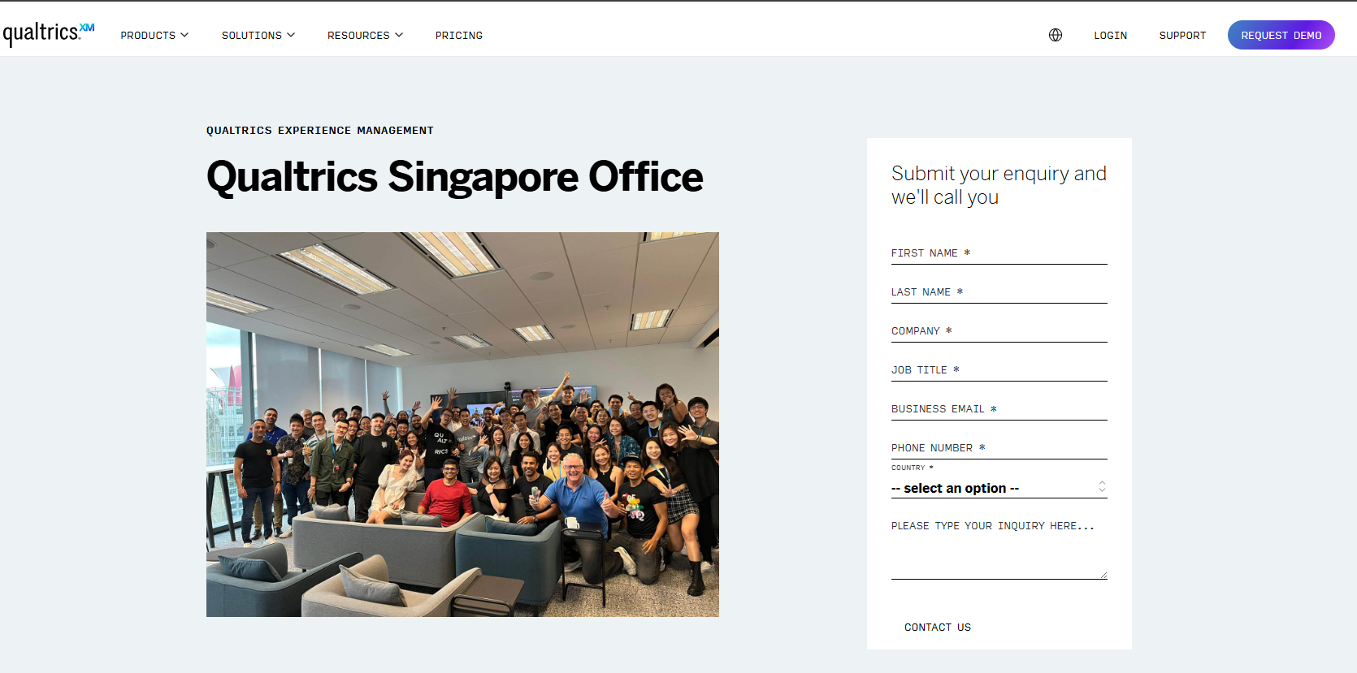Image resolution: width=1357 pixels, height=673 pixels.
Task: Focus the Last Name field
Action: (x=998, y=292)
